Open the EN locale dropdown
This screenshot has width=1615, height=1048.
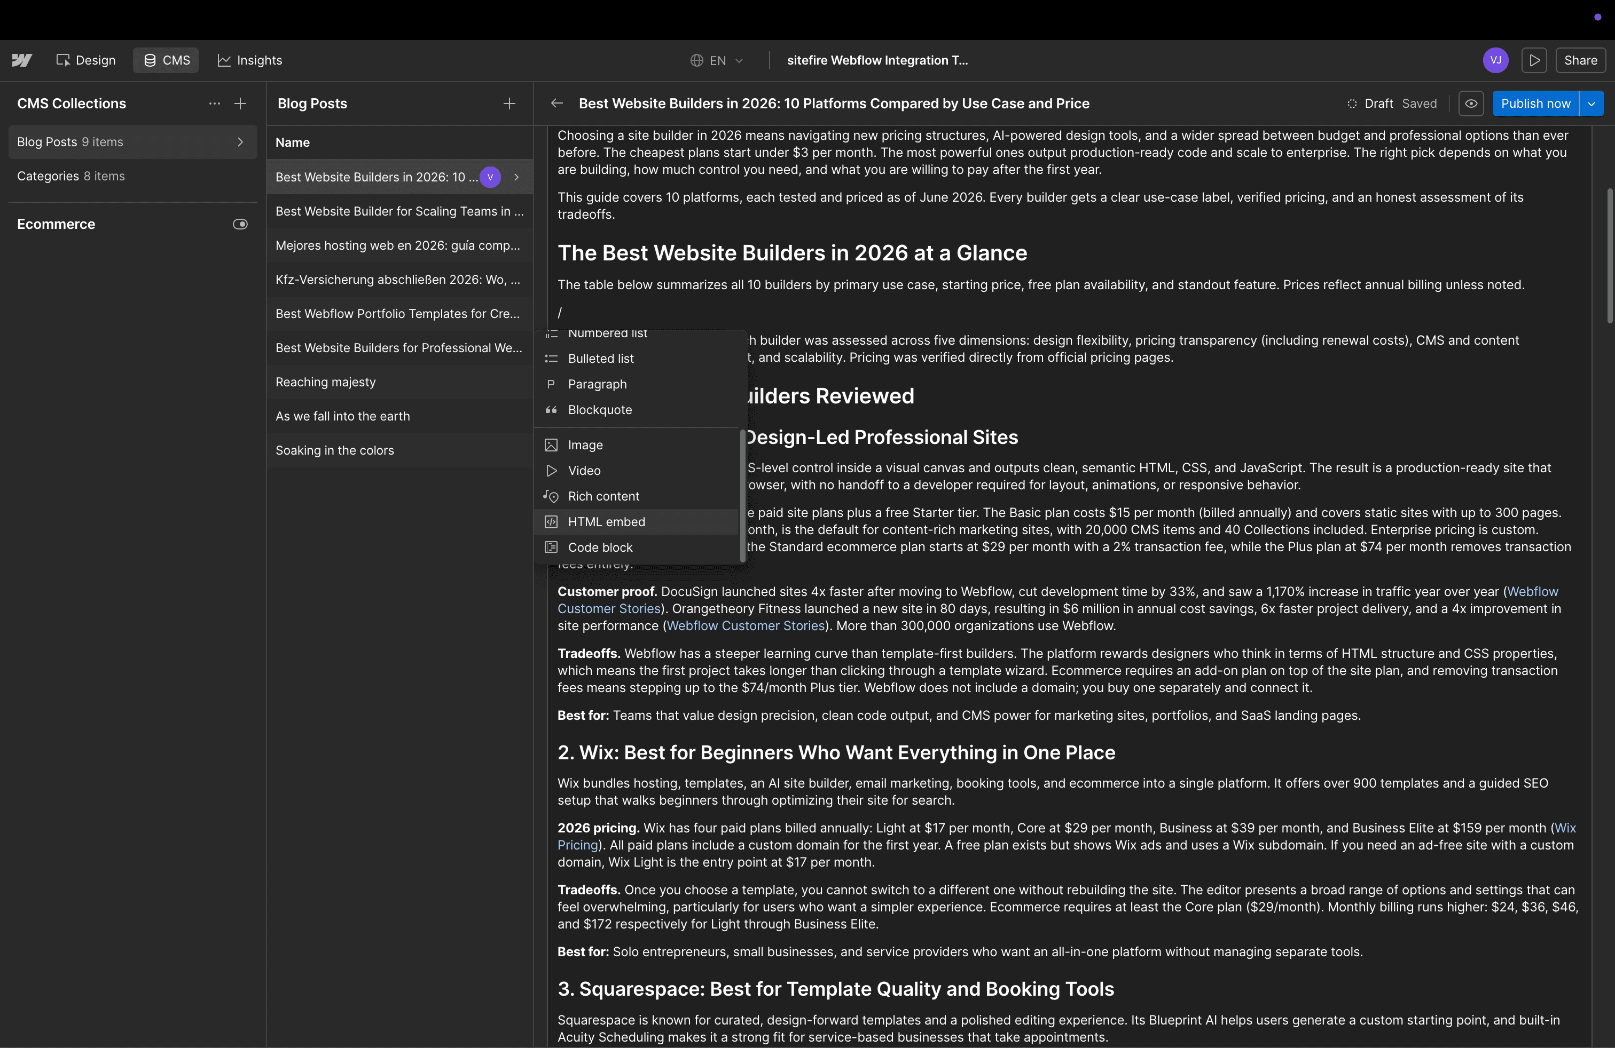coord(717,60)
